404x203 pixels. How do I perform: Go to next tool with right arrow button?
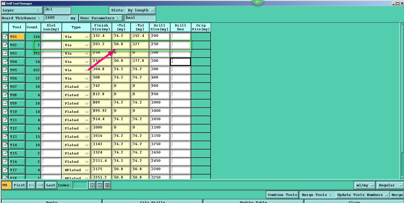pos(40,185)
